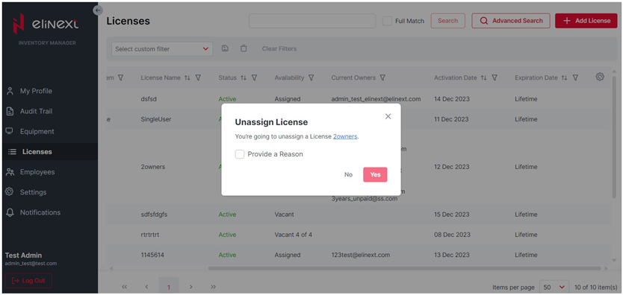Sort by License Name arrows icon
The width and height of the screenshot is (623, 295).
187,78
